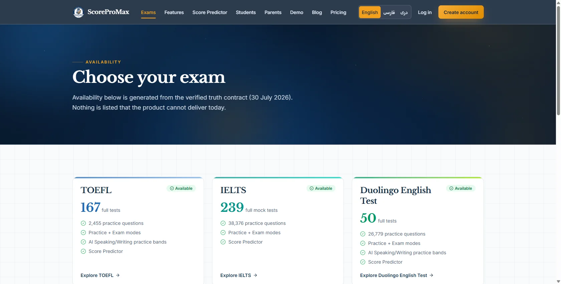Follow the Explore IELTS link

(239, 275)
